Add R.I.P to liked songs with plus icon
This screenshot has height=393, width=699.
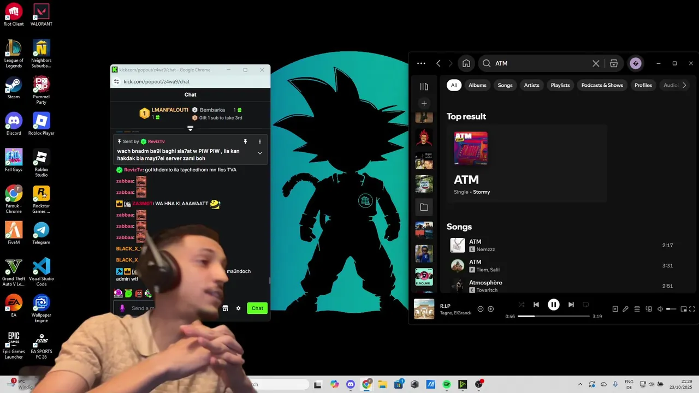490,309
